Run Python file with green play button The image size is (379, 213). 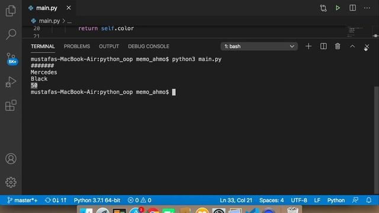pyautogui.click(x=338, y=8)
